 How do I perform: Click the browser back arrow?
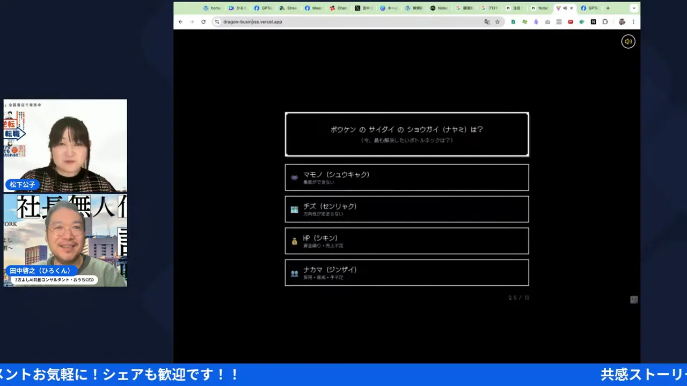(x=180, y=21)
